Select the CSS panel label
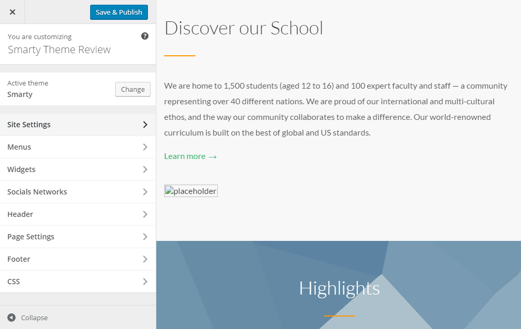521x329 pixels. click(x=14, y=282)
